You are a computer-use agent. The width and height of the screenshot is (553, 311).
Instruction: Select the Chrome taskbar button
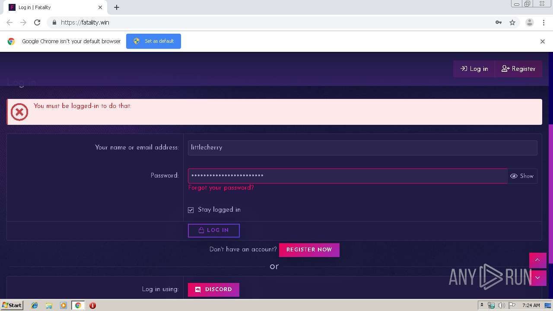[x=78, y=305]
